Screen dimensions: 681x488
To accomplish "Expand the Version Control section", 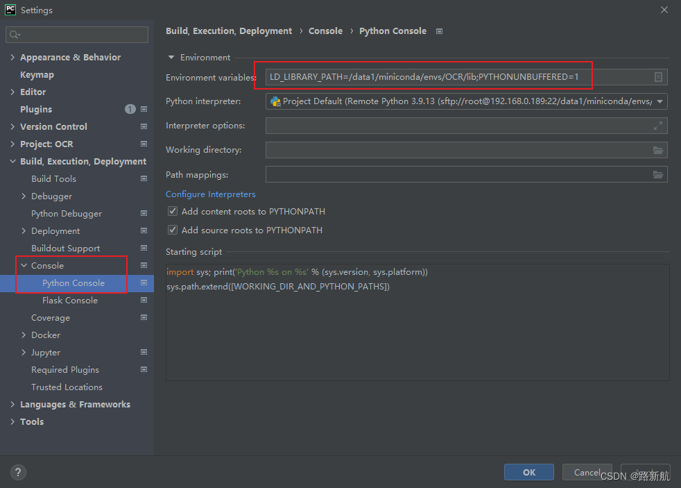I will [12, 126].
